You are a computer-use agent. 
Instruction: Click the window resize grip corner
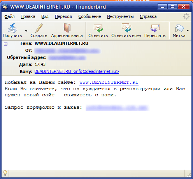point(189,174)
